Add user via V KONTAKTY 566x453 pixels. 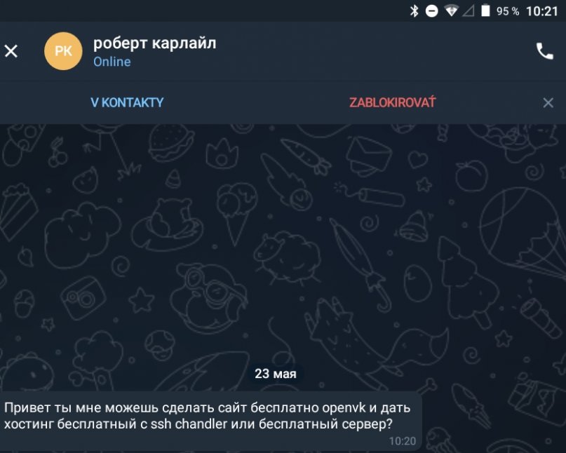click(127, 102)
